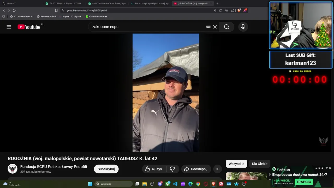Bookmark this page icon
This screenshot has width=334, height=188.
[56, 10]
